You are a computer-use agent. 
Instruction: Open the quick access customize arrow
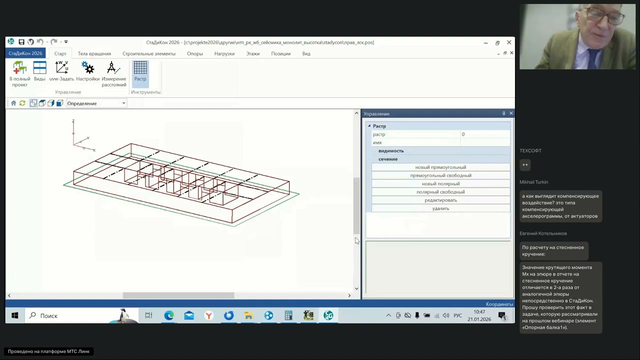pos(66,42)
